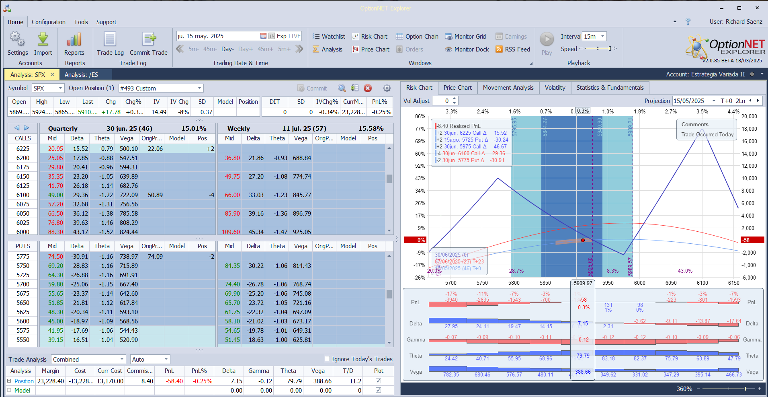Go to previous expiration with left arrow
The image size is (768, 397).
[17, 128]
